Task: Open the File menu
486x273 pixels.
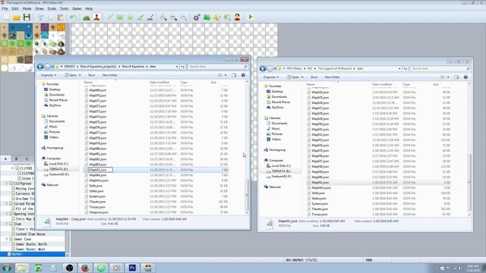Action: (5, 8)
